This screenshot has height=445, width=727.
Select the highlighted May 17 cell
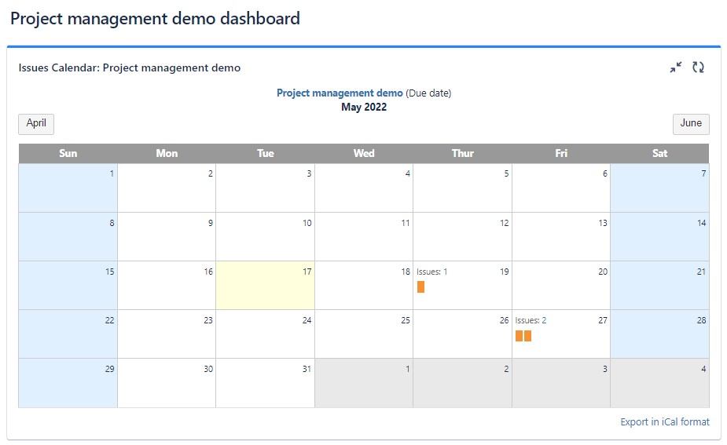pos(265,285)
